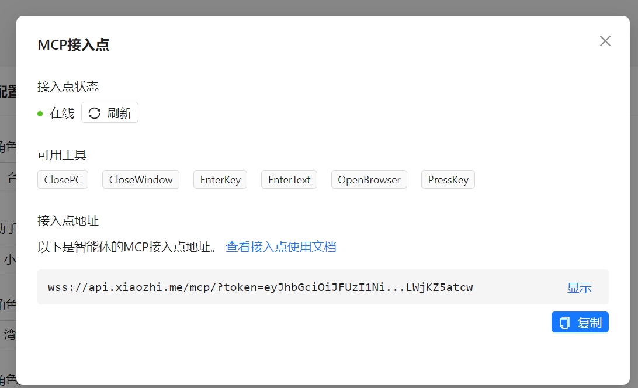Select the PressKey tool tag
The height and width of the screenshot is (388, 638).
[448, 180]
